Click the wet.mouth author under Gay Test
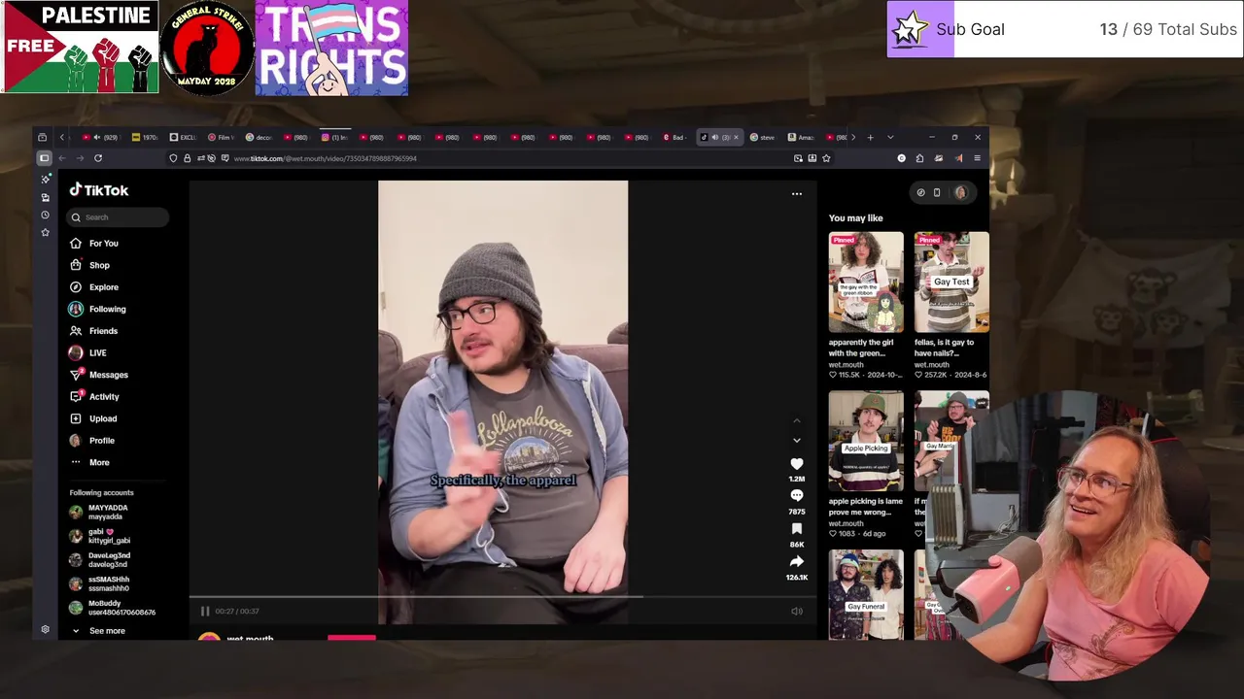This screenshot has width=1244, height=699. (932, 365)
